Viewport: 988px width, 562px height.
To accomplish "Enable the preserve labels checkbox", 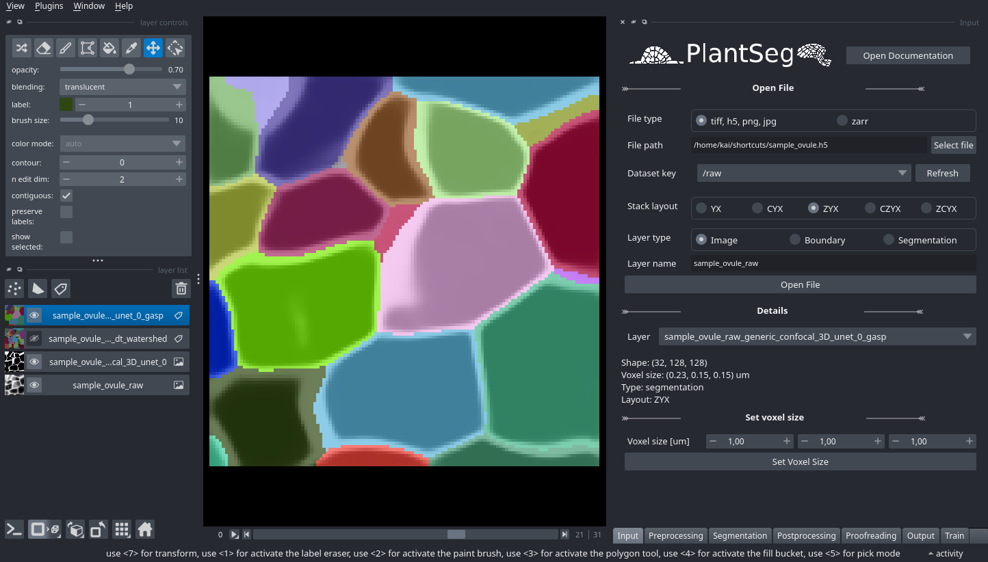I will coord(66,212).
